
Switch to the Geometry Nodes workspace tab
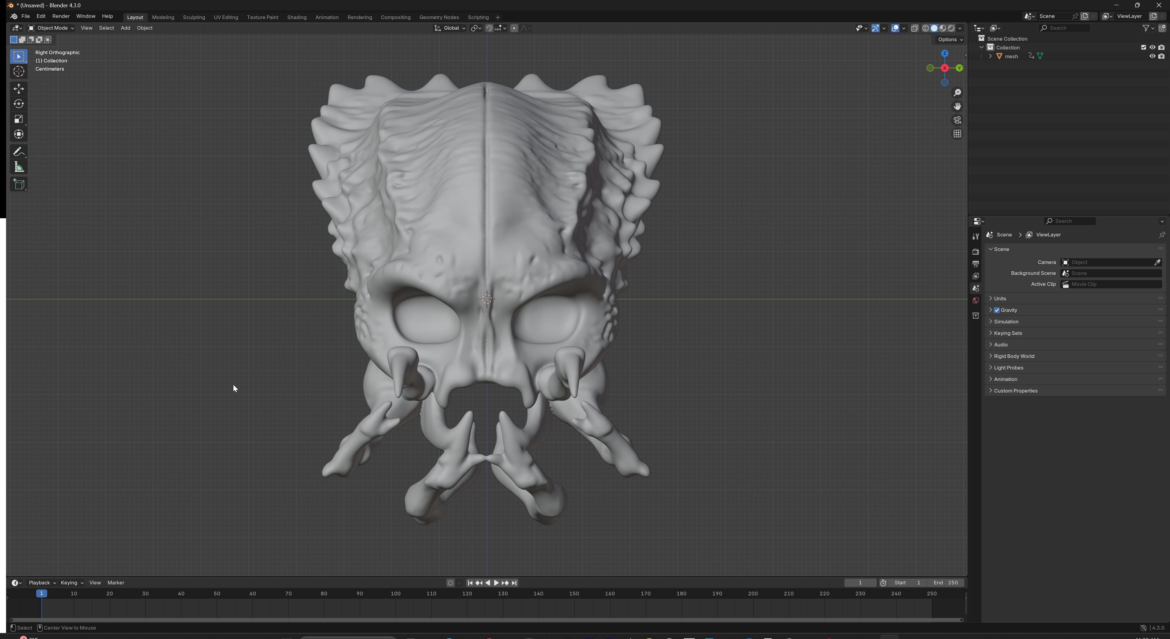pos(439,17)
